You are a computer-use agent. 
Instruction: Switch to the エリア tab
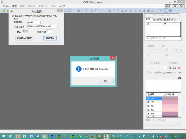[x=148, y=19]
